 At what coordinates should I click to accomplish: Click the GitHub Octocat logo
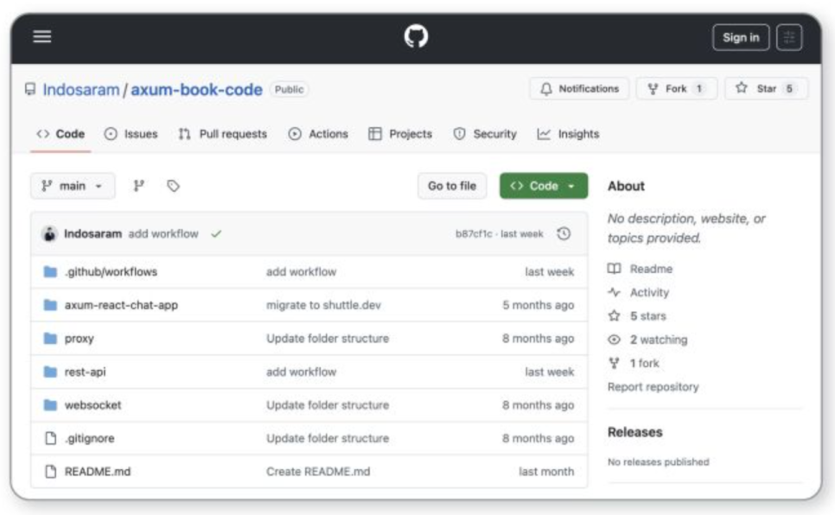(x=416, y=36)
